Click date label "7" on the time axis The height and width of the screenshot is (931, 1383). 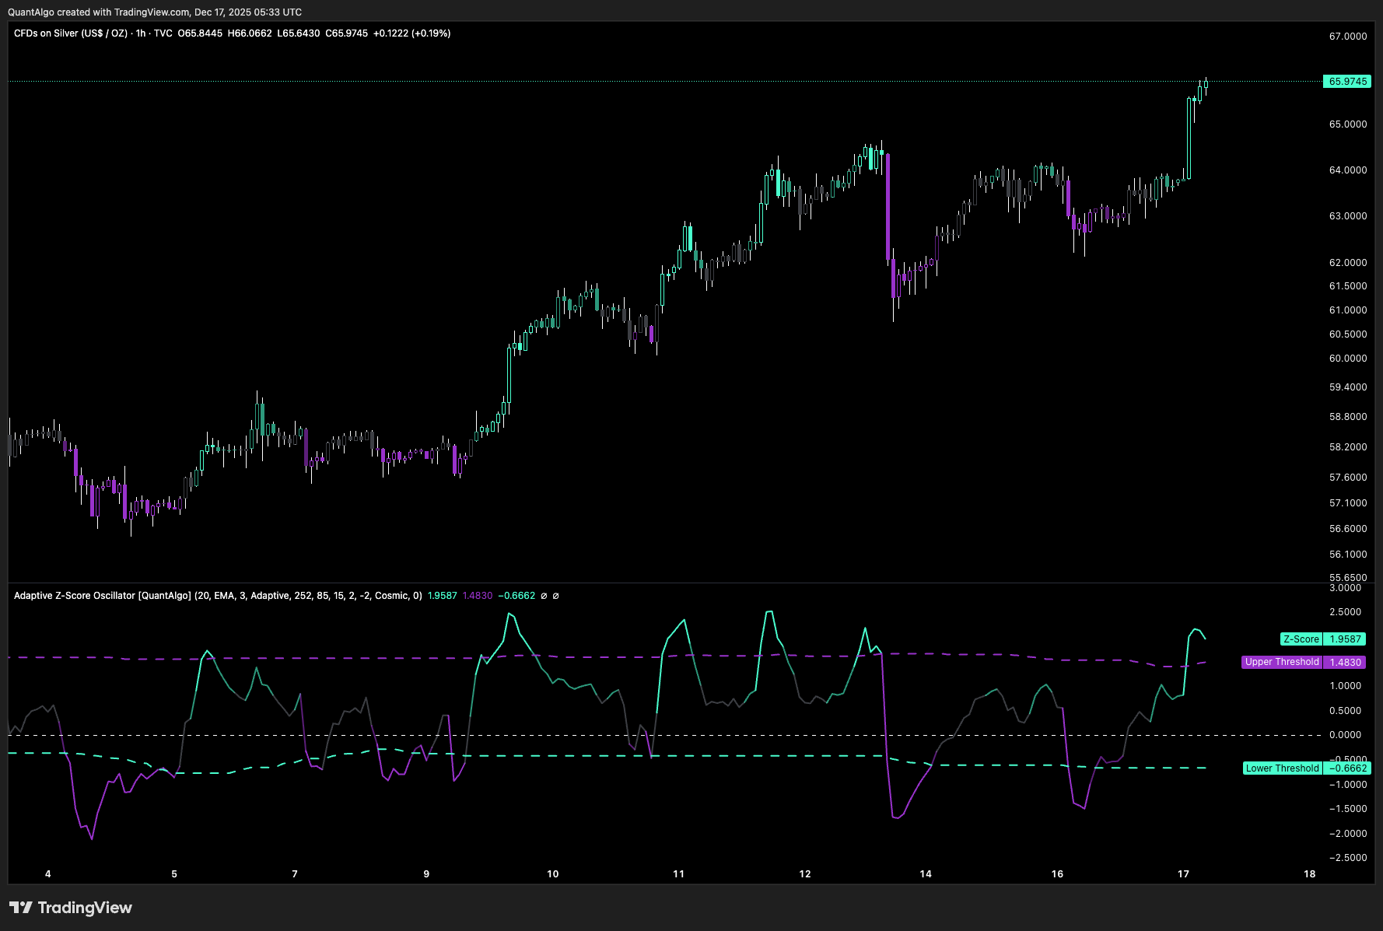[295, 874]
